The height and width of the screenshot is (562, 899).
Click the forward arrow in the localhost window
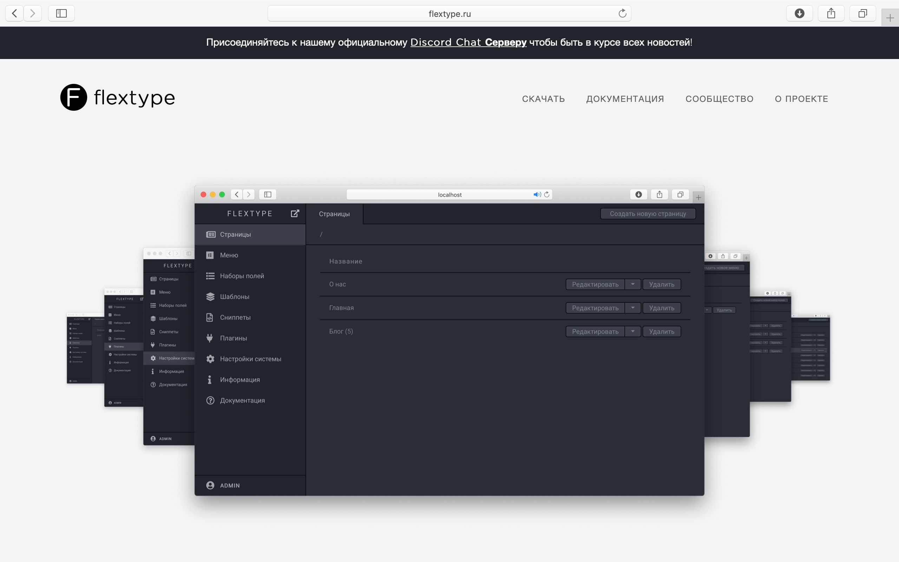[x=249, y=194]
